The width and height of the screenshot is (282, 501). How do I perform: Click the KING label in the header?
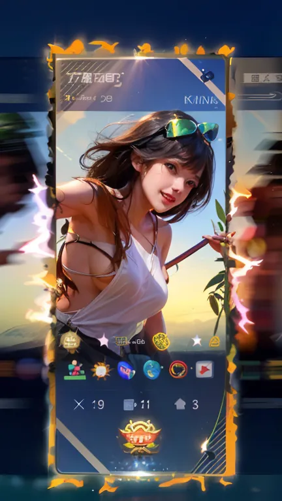(201, 100)
